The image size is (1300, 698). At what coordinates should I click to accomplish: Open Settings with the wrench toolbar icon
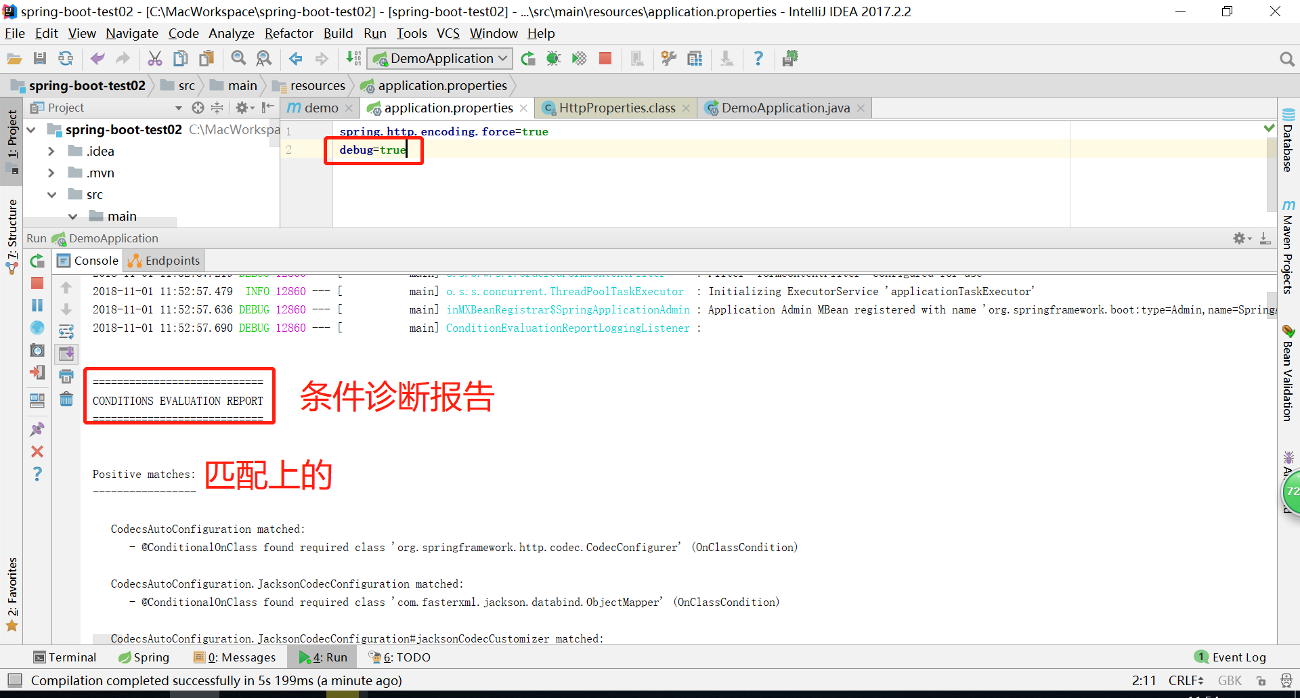tap(669, 59)
